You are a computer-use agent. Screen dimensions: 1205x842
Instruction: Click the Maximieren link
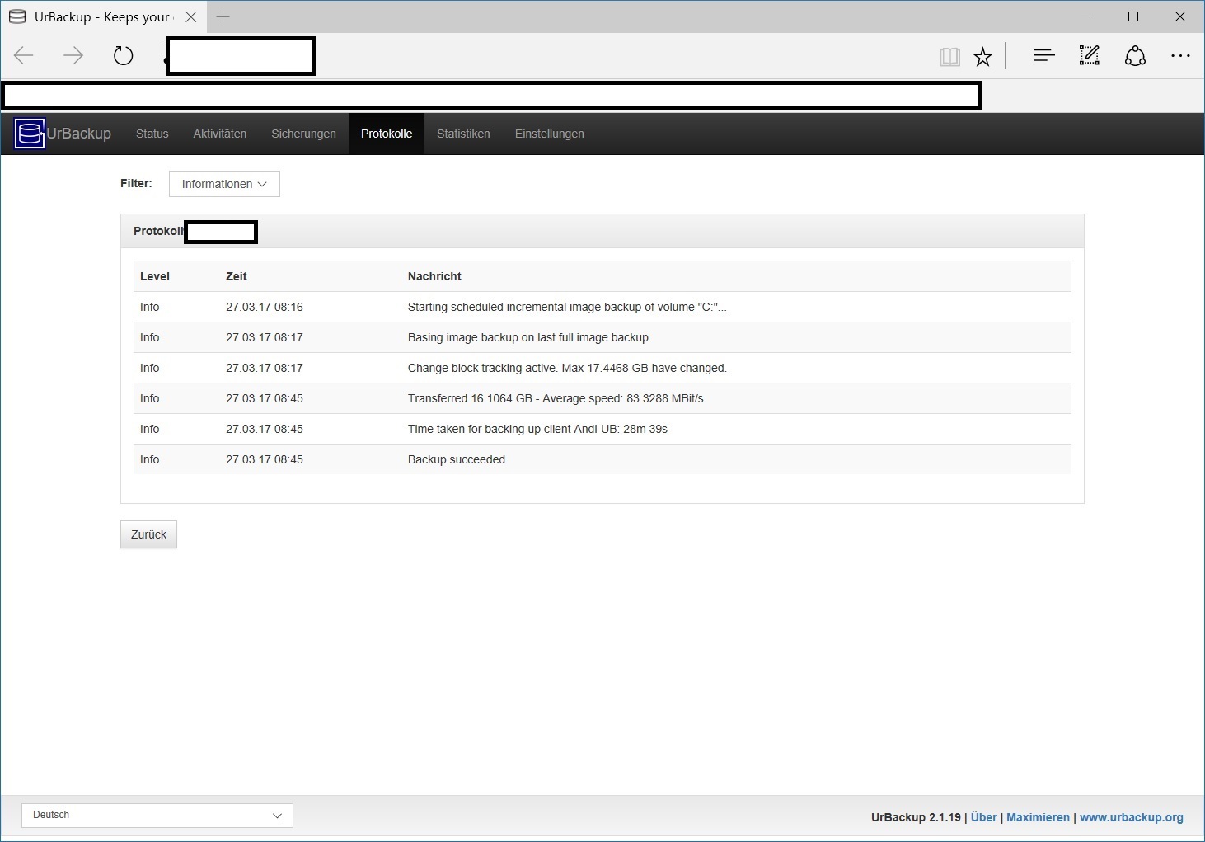1039,817
